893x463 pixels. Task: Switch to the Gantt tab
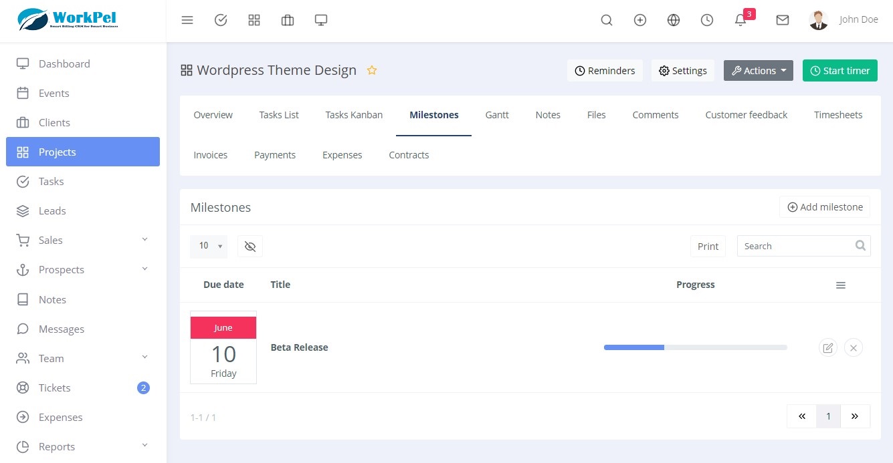point(497,115)
